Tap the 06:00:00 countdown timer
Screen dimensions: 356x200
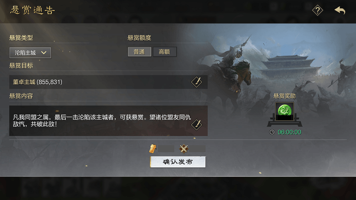pyautogui.click(x=289, y=132)
